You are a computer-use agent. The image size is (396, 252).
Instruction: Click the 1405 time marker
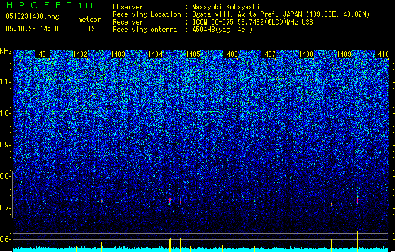point(193,54)
